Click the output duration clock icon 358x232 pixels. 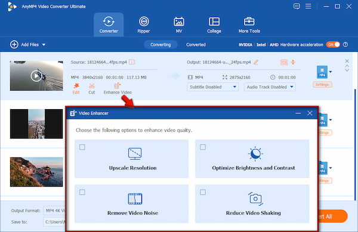(273, 78)
